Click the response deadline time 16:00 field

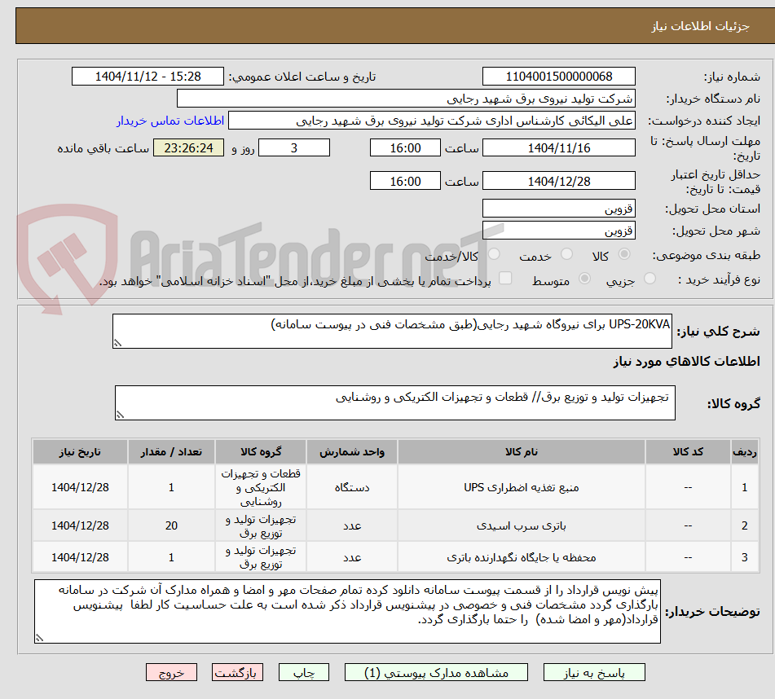(405, 147)
